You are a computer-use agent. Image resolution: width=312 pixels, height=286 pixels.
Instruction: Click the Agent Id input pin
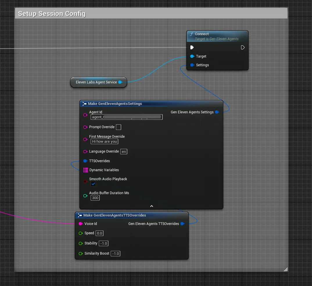click(x=85, y=115)
